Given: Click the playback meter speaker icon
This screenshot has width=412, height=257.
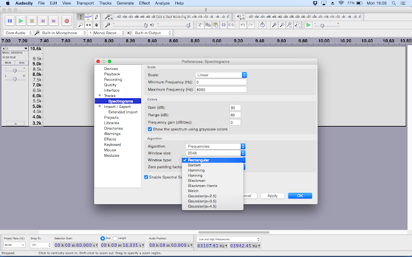Looking at the screenshot, I should [x=239, y=17].
